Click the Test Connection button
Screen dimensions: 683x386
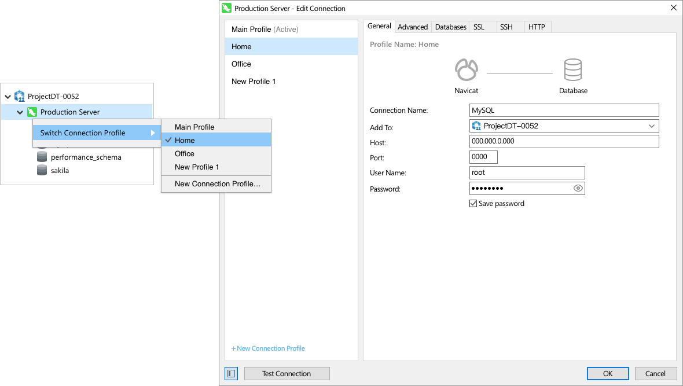(287, 374)
